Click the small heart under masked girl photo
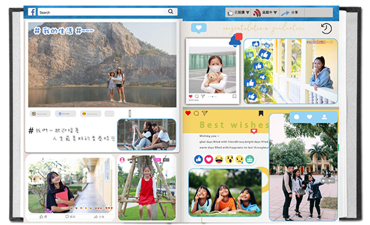 [191, 96]
